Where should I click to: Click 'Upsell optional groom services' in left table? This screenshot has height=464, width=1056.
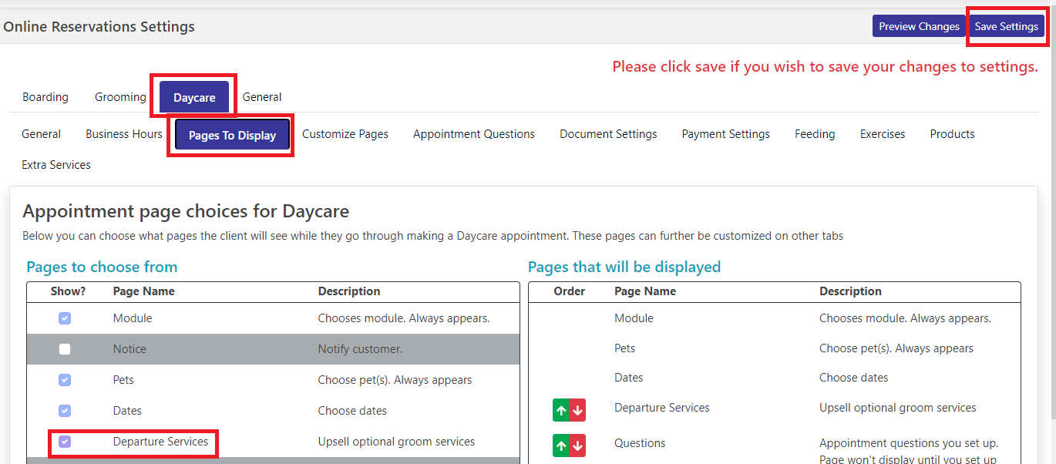(396, 442)
